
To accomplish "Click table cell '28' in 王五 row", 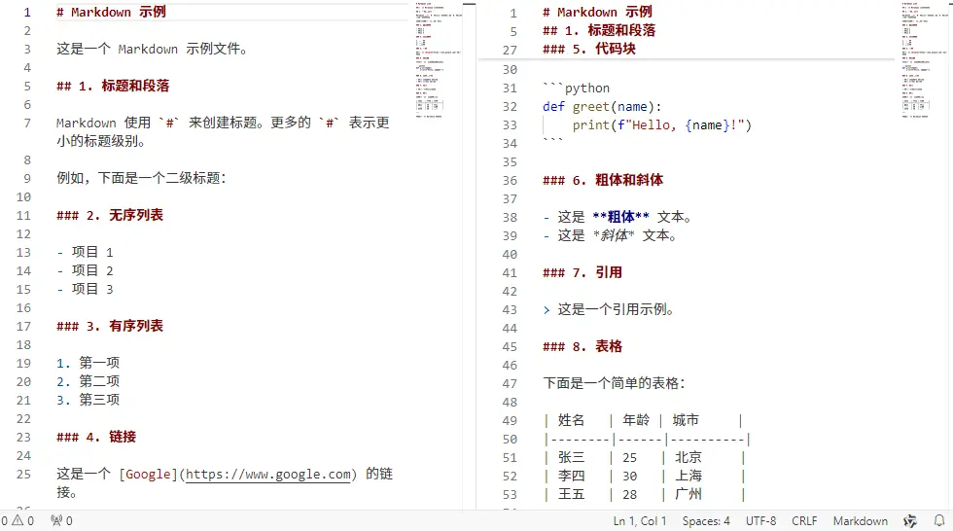I will [x=630, y=495].
